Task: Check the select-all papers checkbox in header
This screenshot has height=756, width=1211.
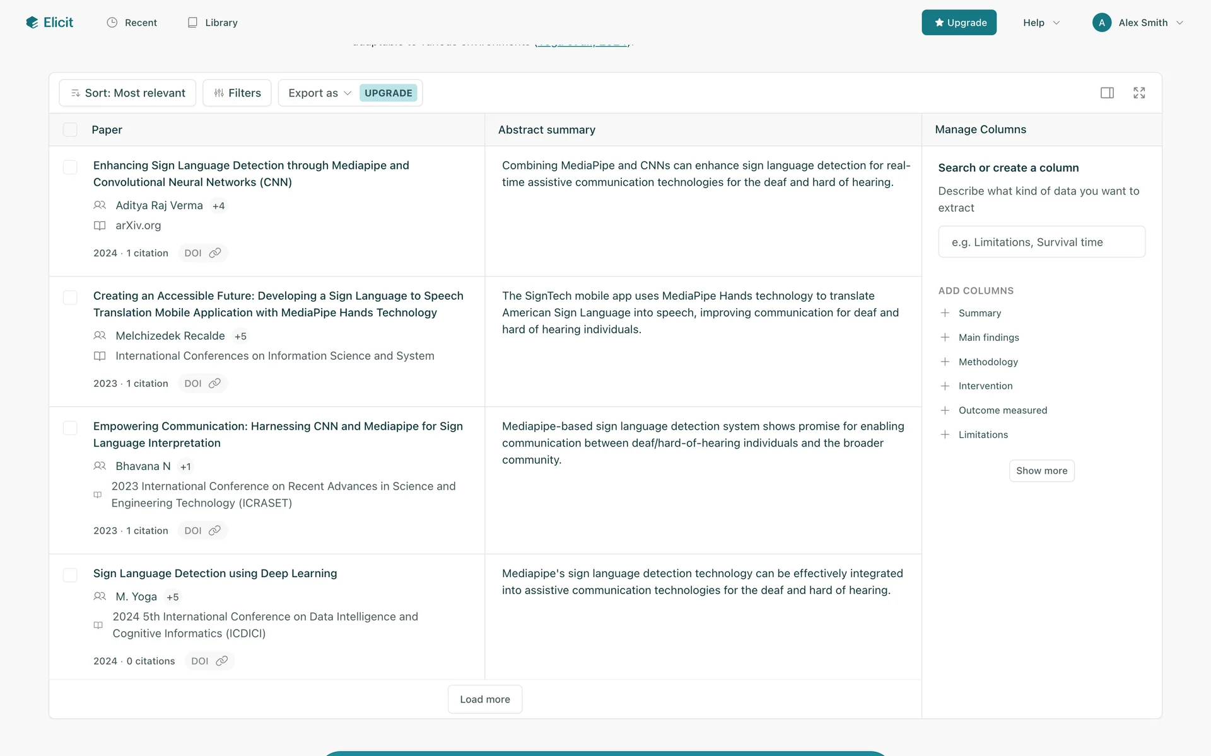Action: pos(70,130)
